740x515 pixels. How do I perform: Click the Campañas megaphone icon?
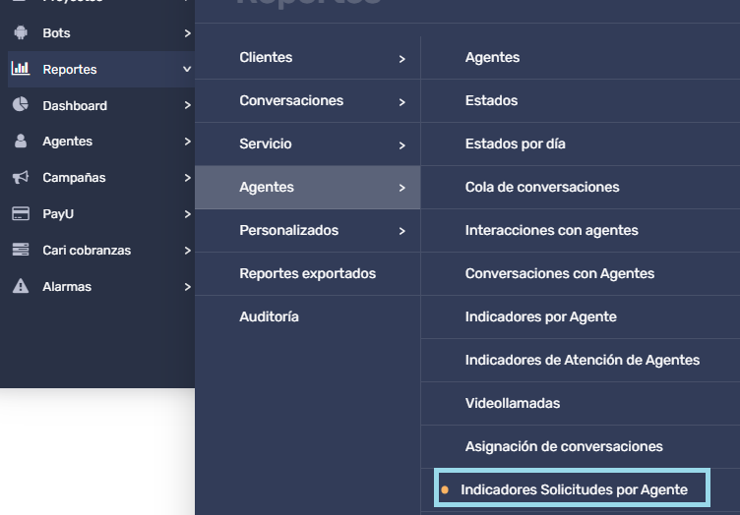click(x=21, y=177)
